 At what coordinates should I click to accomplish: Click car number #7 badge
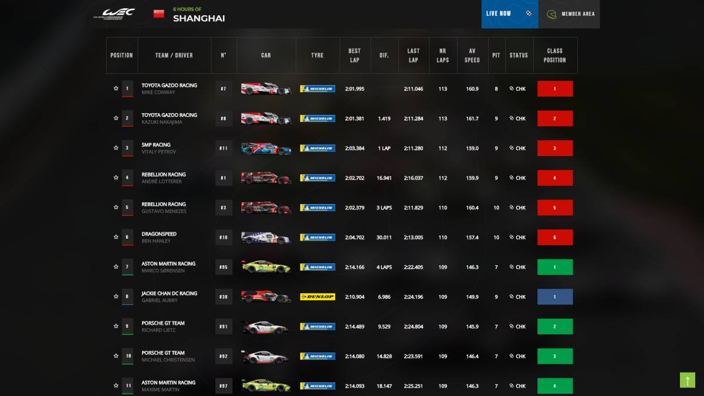(224, 89)
